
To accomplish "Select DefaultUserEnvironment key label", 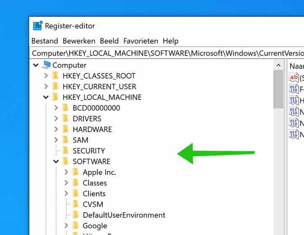I will [x=124, y=215].
